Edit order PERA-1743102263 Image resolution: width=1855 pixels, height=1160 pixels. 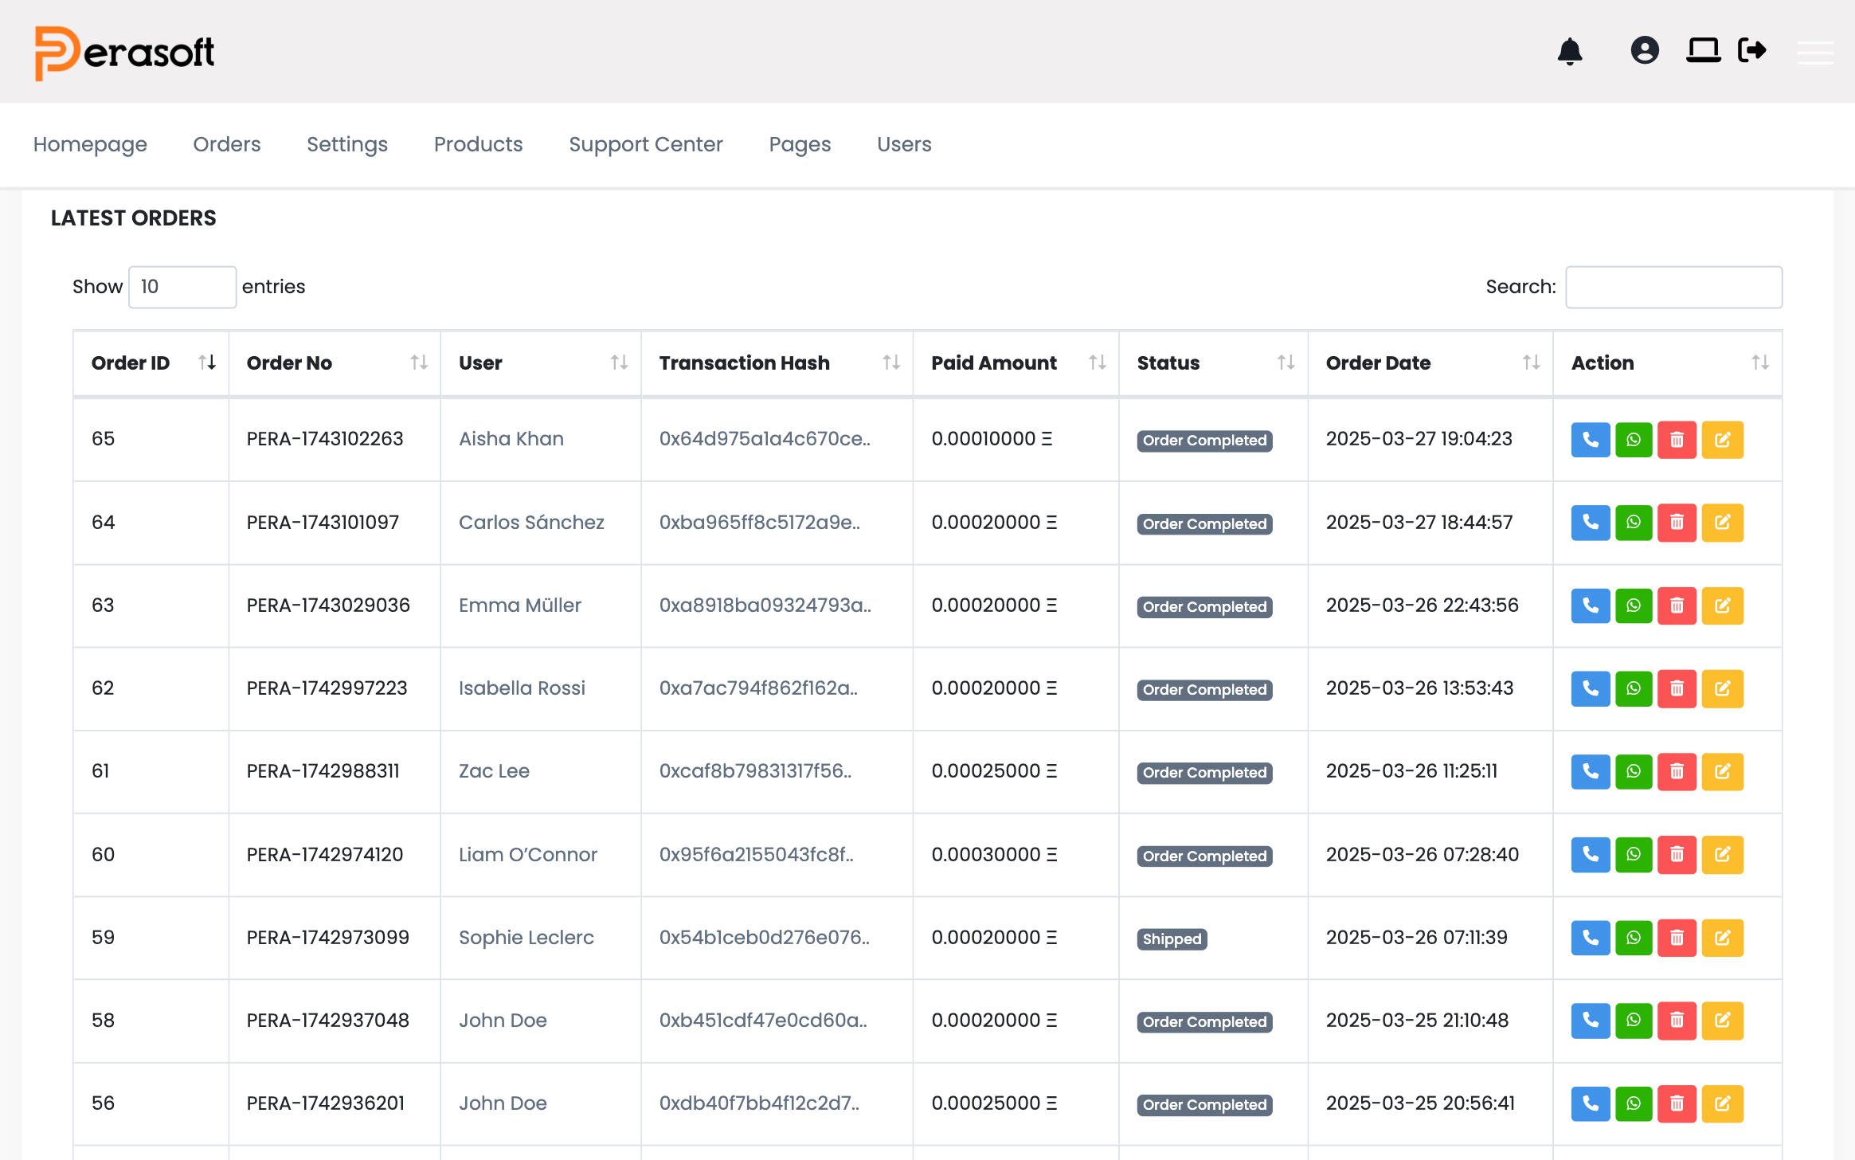tap(1723, 440)
